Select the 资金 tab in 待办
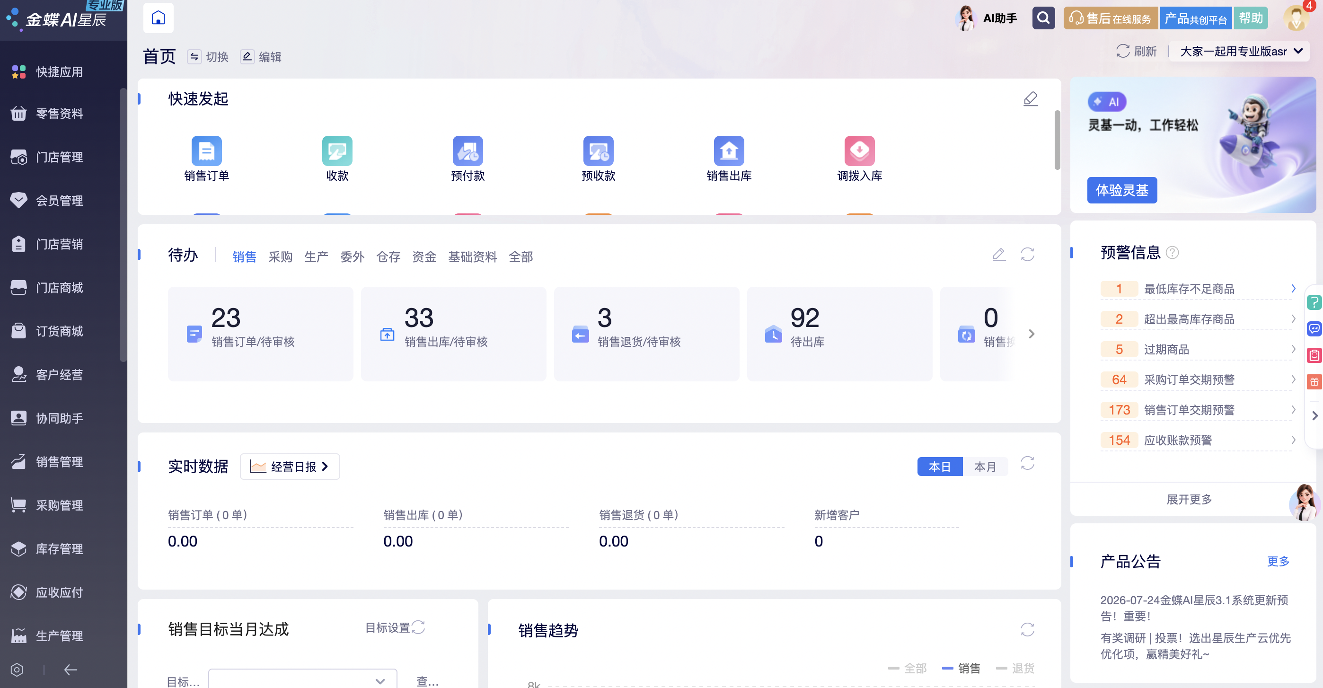The height and width of the screenshot is (688, 1323). click(424, 257)
